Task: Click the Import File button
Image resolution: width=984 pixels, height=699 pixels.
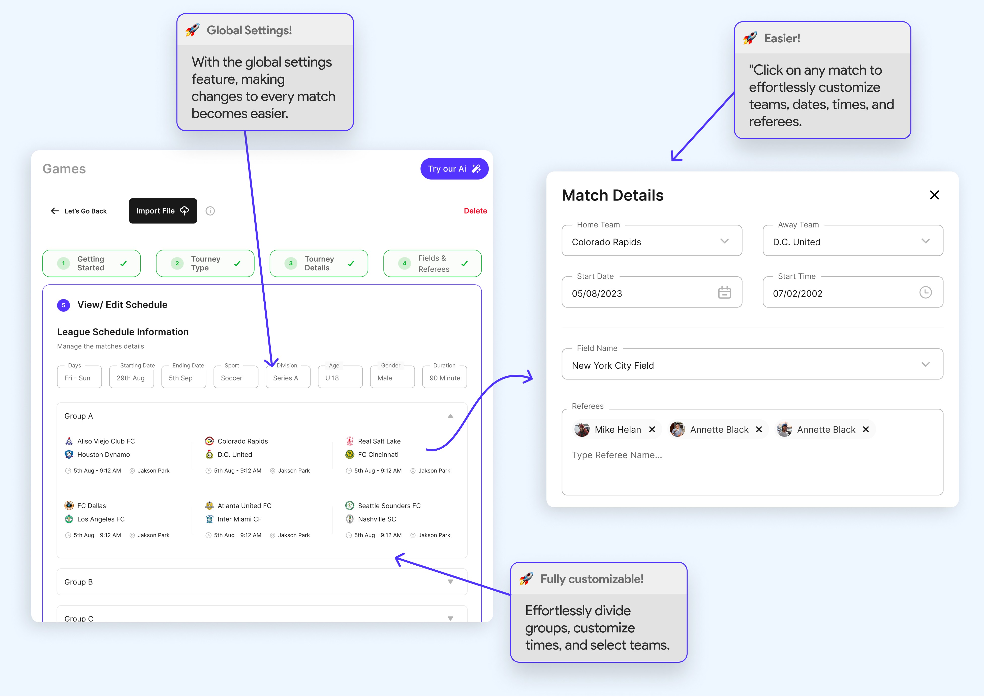Action: [163, 211]
